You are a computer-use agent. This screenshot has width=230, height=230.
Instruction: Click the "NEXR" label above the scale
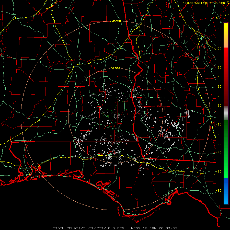click(224, 15)
